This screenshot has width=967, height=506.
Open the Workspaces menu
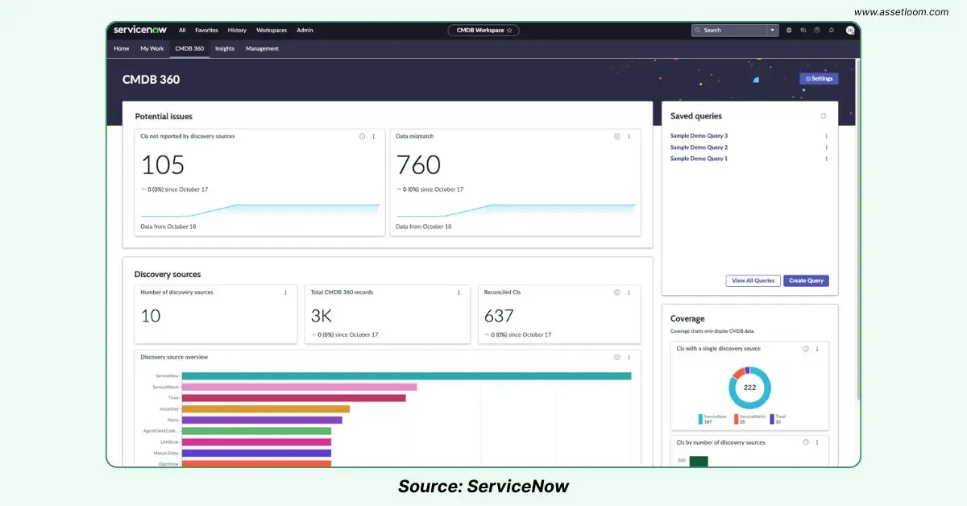pos(272,30)
